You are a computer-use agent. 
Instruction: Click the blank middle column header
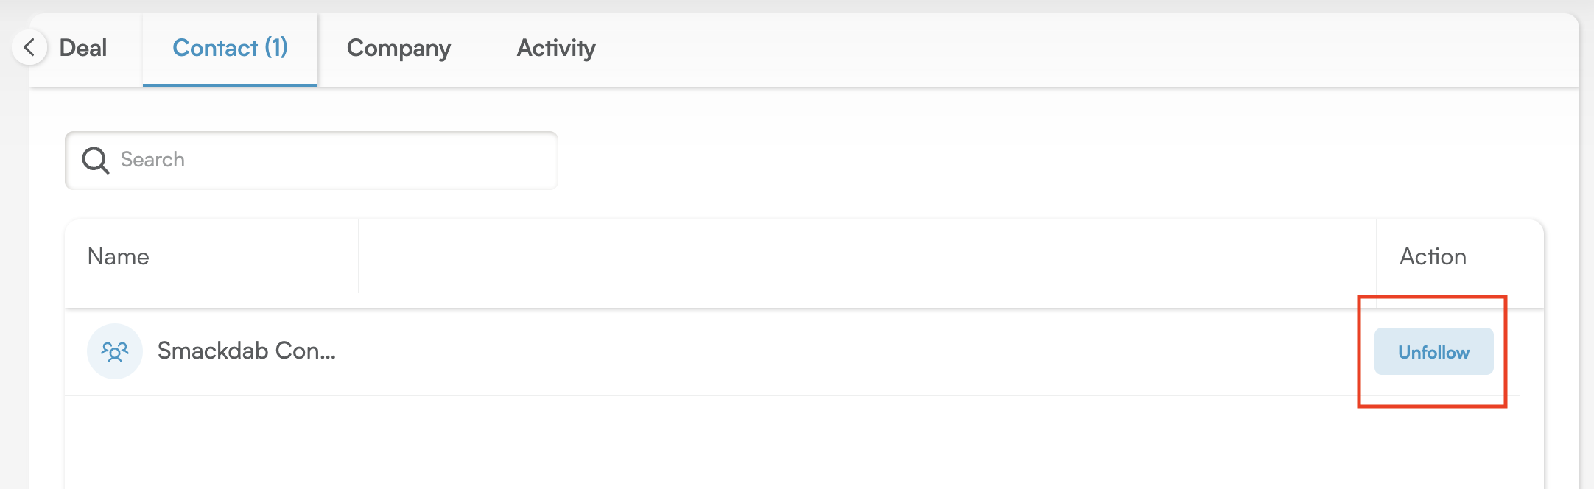868,256
